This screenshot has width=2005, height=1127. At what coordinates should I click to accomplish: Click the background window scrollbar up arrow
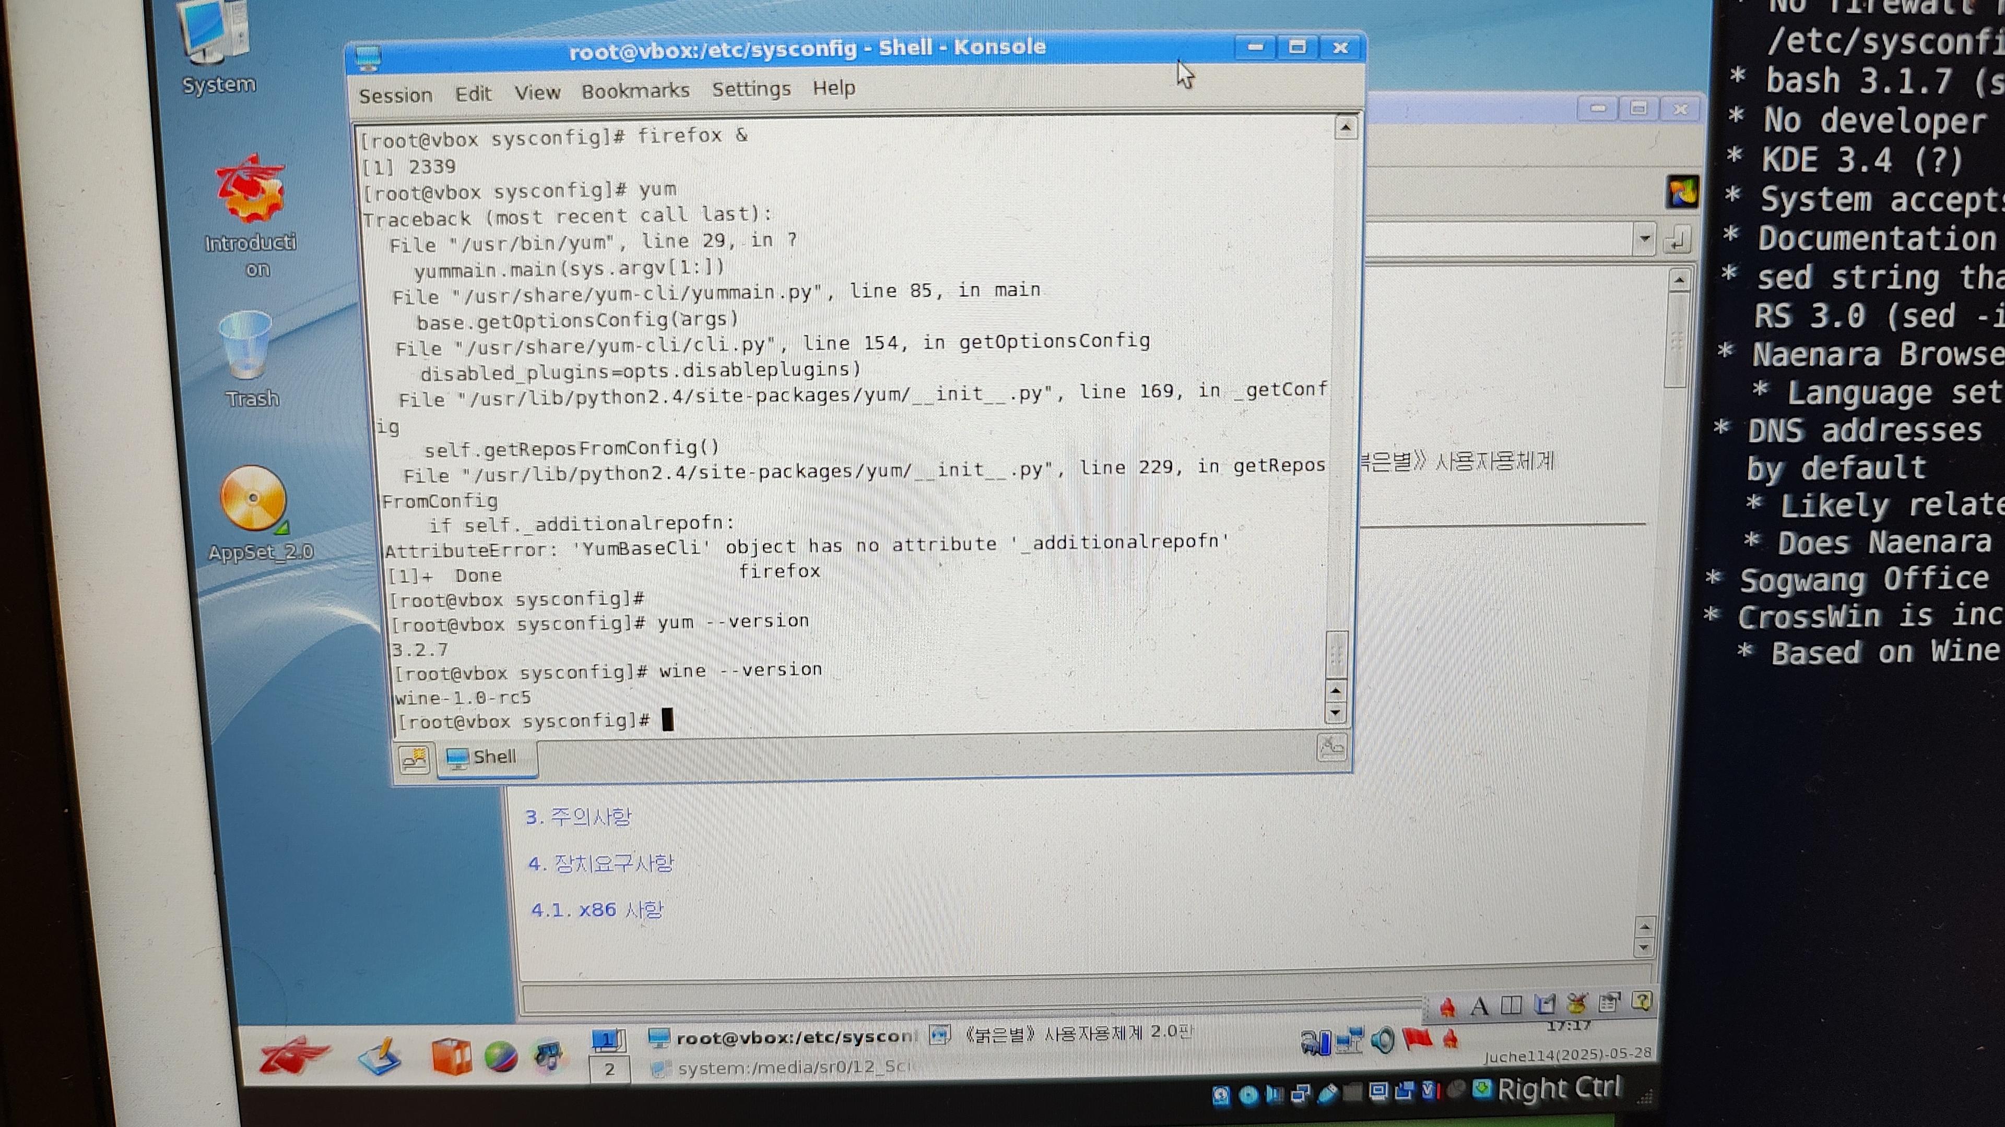click(x=1680, y=279)
